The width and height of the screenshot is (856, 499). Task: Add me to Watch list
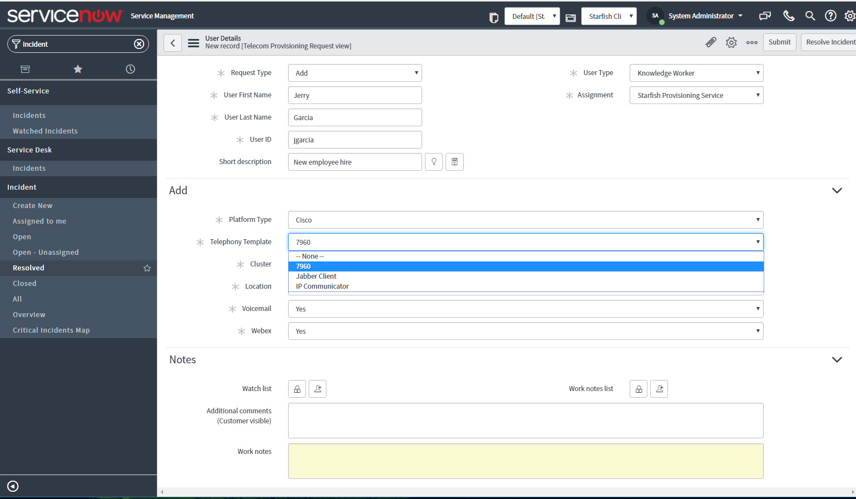tap(318, 389)
